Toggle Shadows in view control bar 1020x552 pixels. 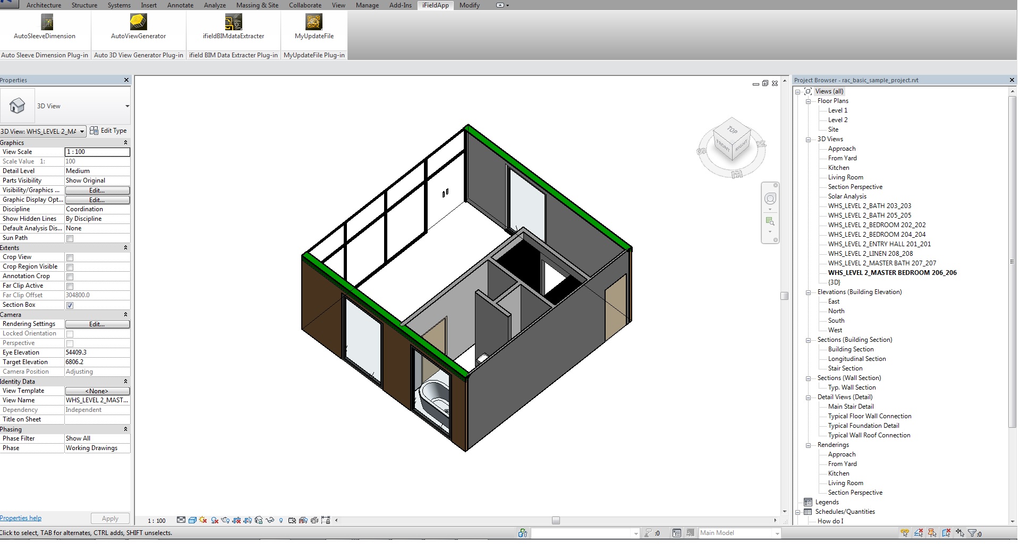[x=215, y=520]
